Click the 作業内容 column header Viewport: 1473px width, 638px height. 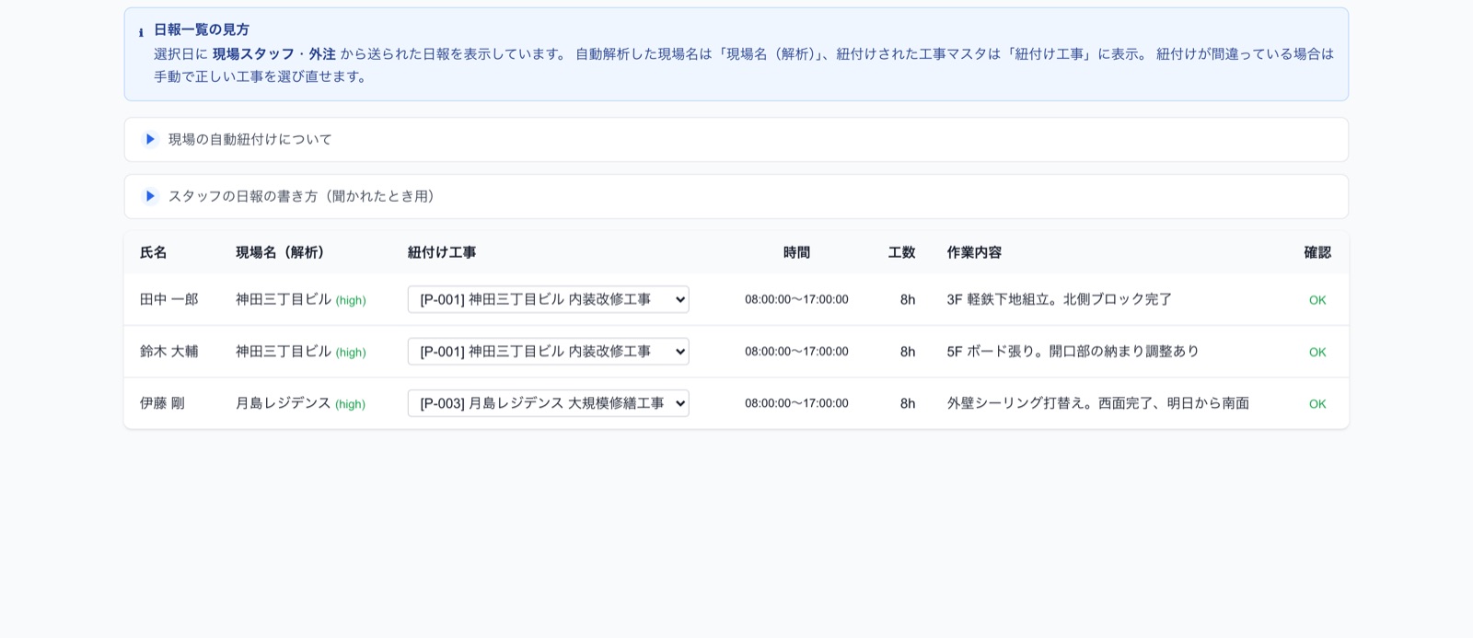pos(974,252)
